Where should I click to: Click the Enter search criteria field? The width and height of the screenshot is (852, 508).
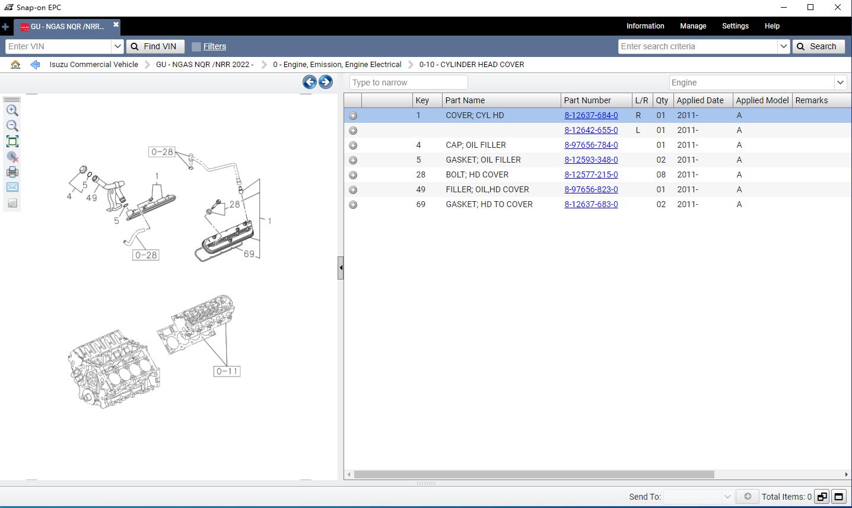coord(698,46)
